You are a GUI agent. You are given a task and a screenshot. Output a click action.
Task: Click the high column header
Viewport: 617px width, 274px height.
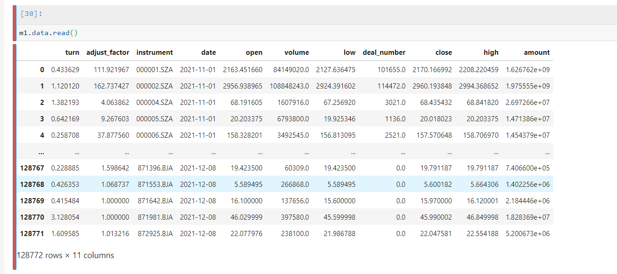pyautogui.click(x=491, y=52)
